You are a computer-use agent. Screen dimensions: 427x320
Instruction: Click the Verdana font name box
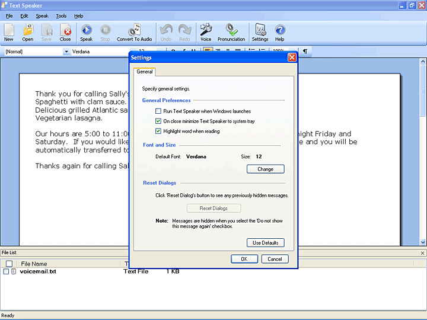coord(101,52)
